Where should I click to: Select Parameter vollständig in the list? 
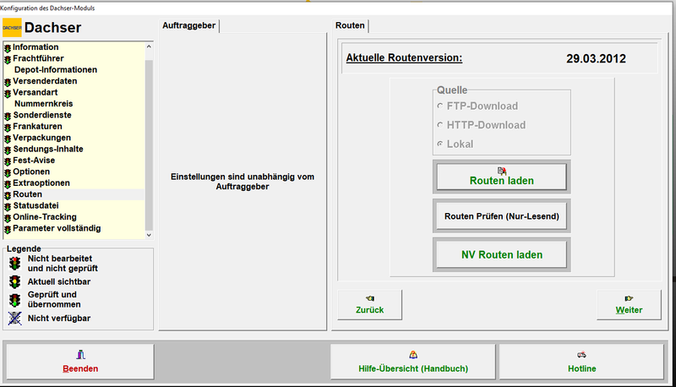(x=57, y=228)
